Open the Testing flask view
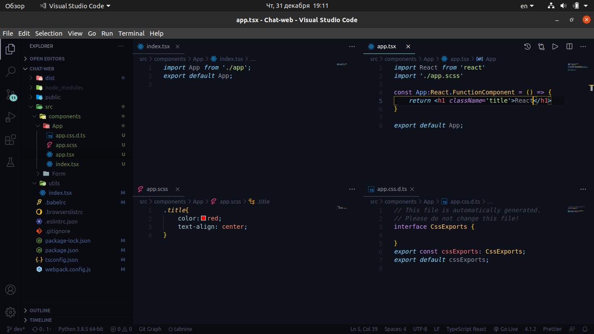Viewport: 594px width, 334px height. 10,162
